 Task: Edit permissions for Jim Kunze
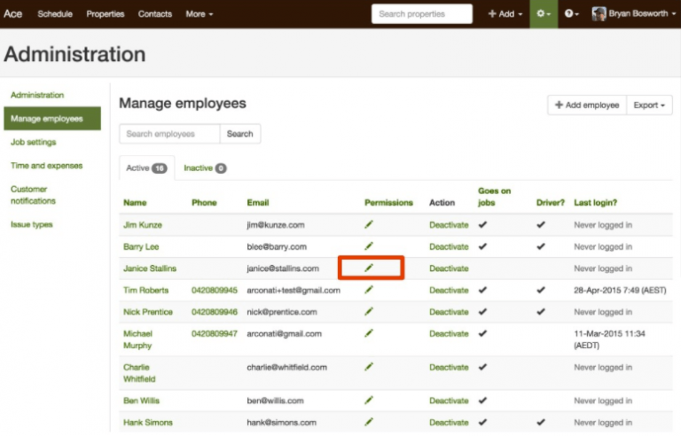click(369, 225)
